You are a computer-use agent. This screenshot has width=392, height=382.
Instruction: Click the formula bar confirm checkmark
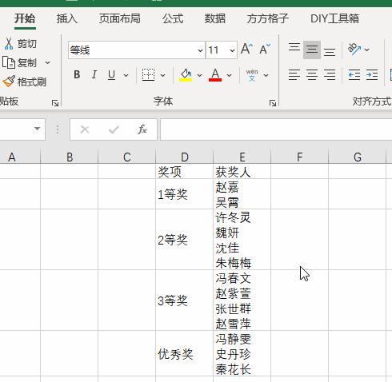[x=114, y=129]
